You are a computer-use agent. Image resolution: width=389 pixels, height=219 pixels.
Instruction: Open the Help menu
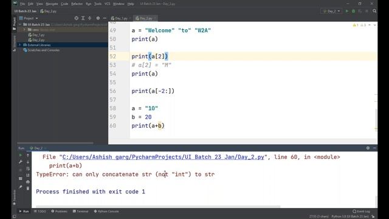[131, 4]
